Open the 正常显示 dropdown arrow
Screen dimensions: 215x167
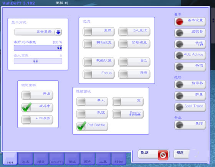point(58,32)
